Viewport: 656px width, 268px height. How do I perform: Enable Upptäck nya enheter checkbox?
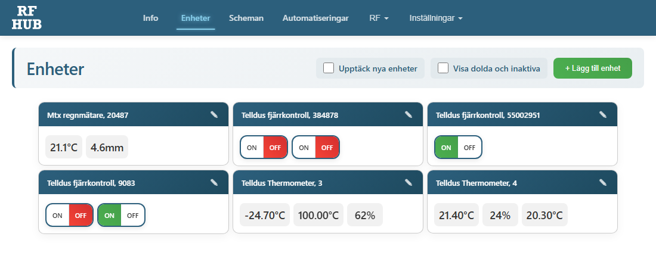(329, 68)
